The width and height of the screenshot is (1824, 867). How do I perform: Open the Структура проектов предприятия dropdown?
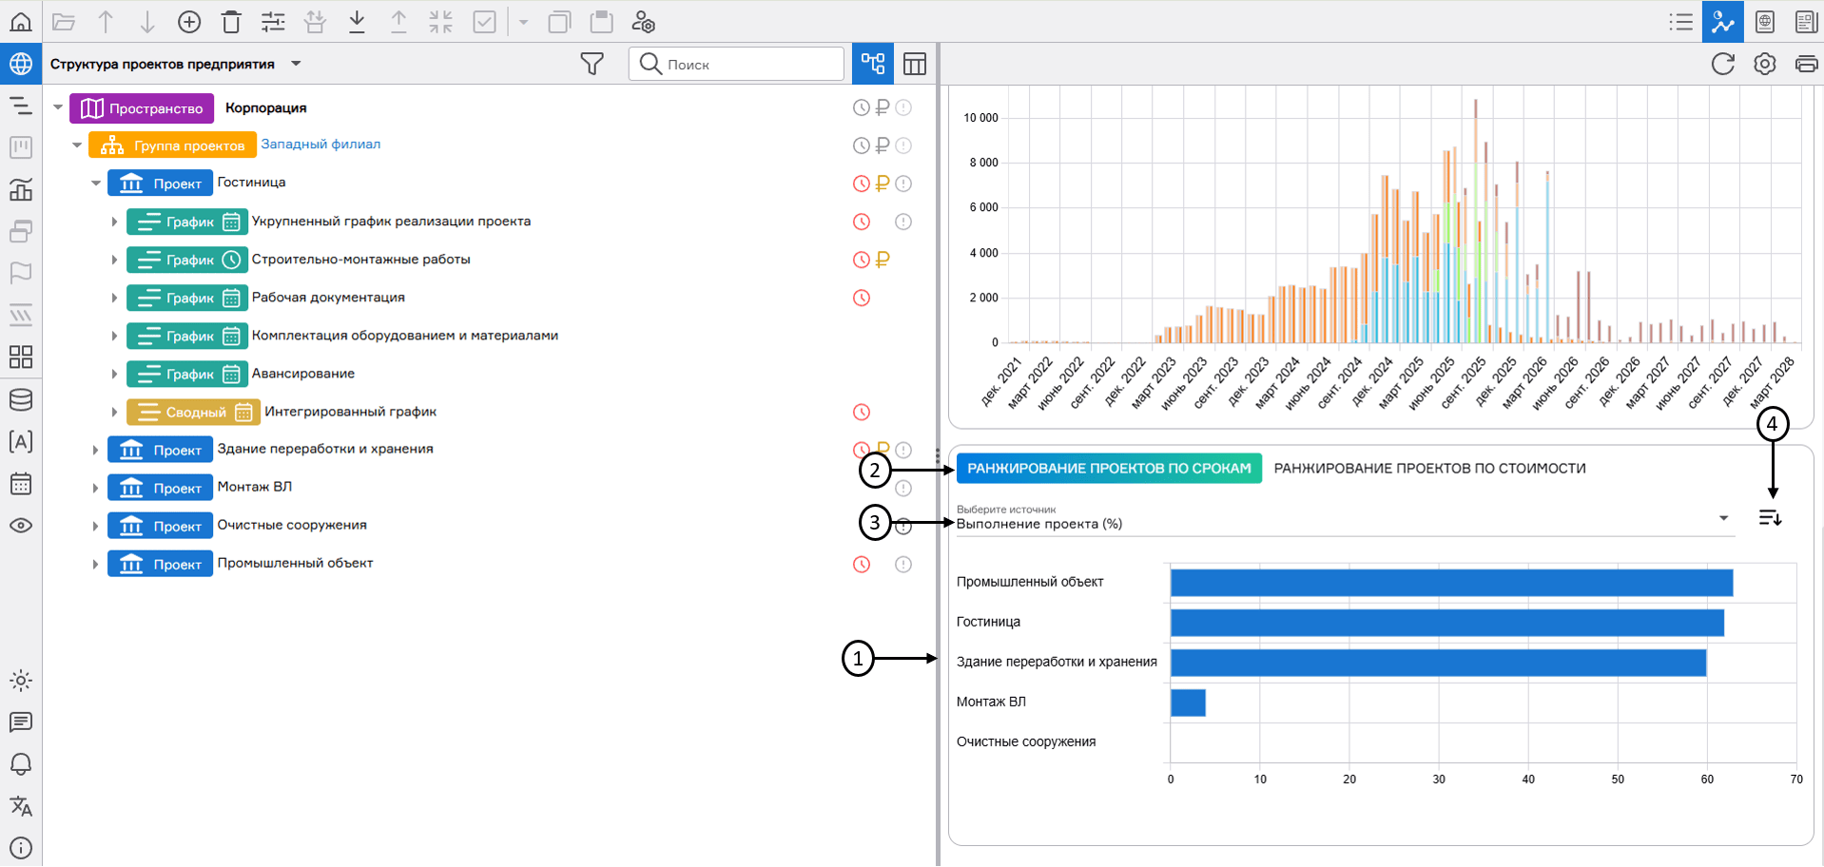click(296, 64)
